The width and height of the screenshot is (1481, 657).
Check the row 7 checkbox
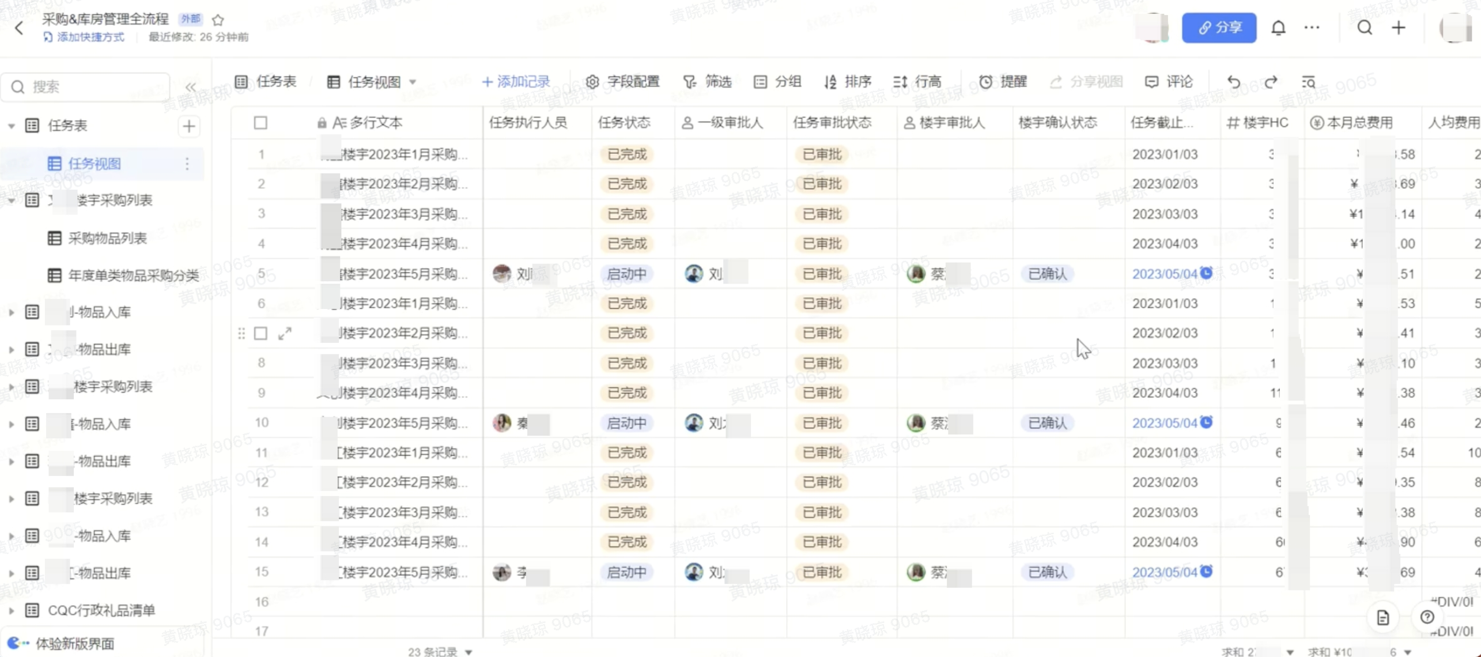tap(260, 333)
